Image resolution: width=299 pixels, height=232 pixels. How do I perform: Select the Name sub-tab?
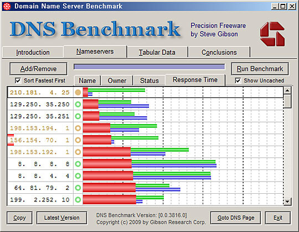[87, 81]
